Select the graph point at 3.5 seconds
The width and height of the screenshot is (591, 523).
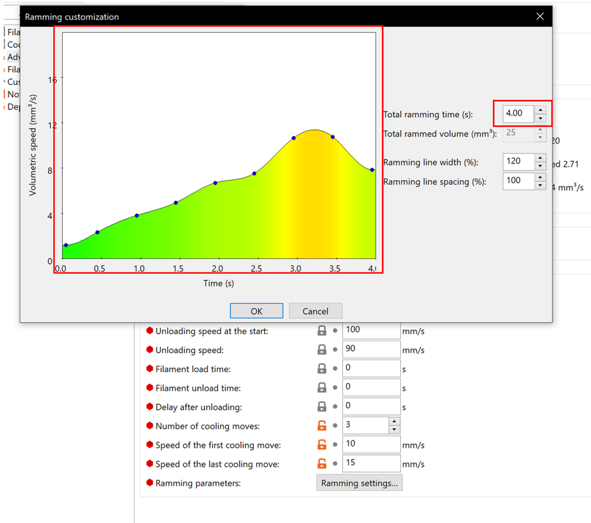(x=333, y=137)
